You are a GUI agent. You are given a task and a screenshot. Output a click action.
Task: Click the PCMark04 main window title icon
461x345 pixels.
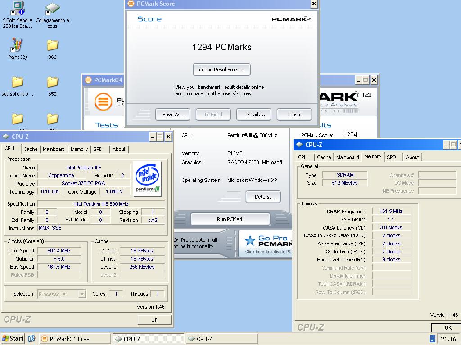tap(88, 80)
